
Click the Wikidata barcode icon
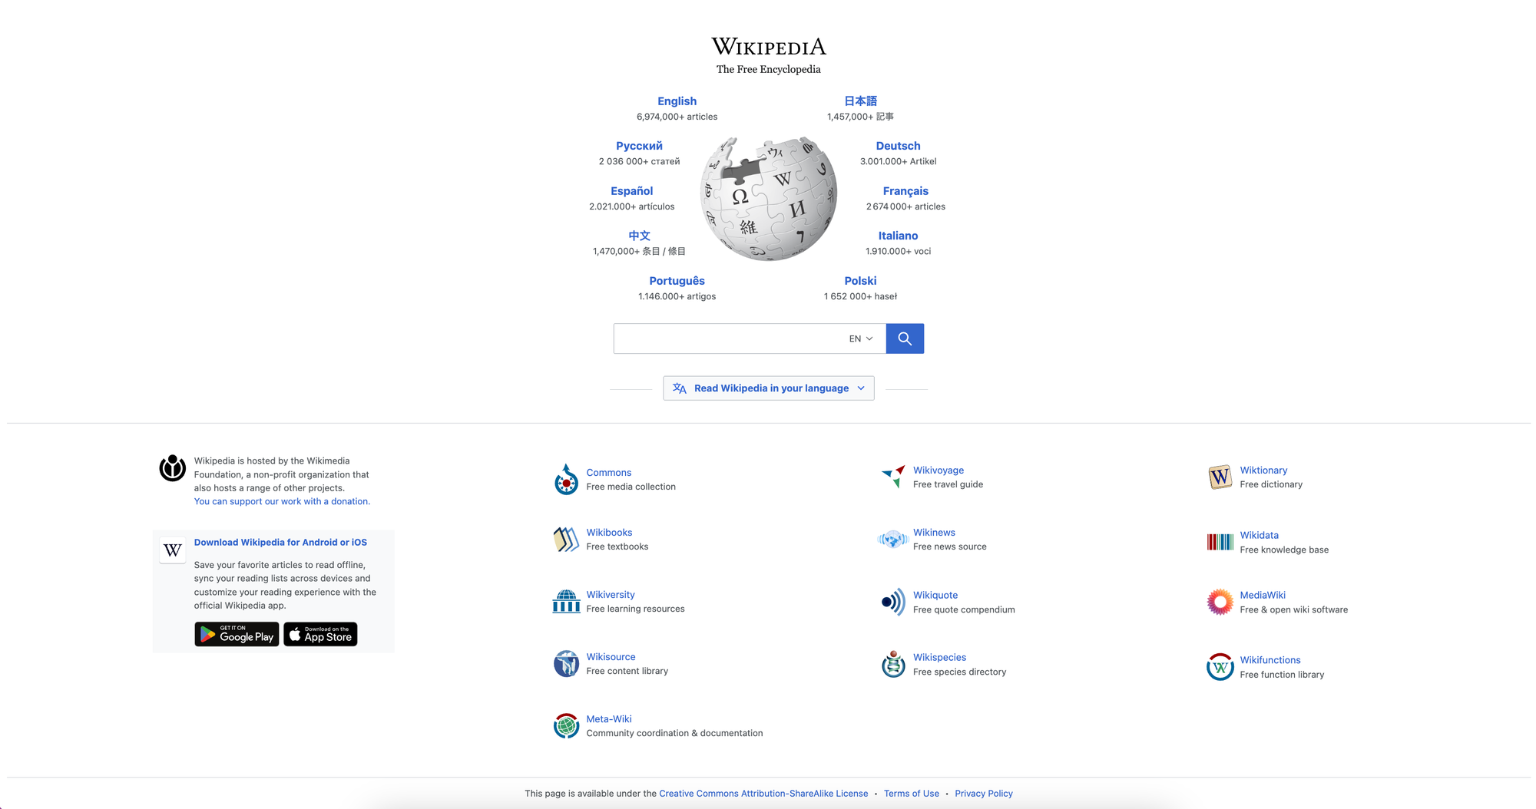pyautogui.click(x=1220, y=543)
